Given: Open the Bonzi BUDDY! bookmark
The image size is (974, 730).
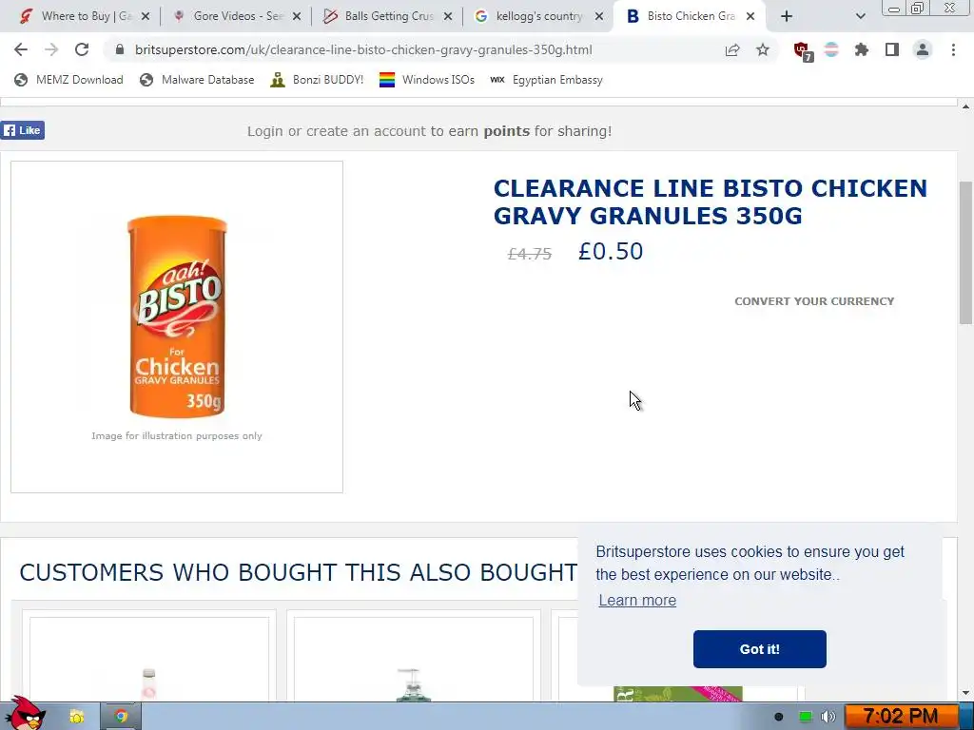Looking at the screenshot, I should coord(317,80).
